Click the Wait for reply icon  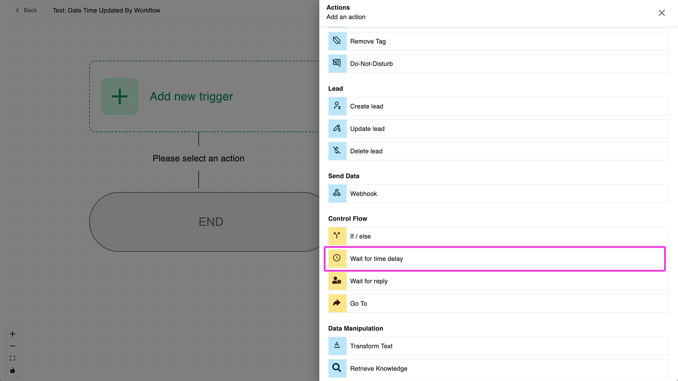[x=337, y=281]
